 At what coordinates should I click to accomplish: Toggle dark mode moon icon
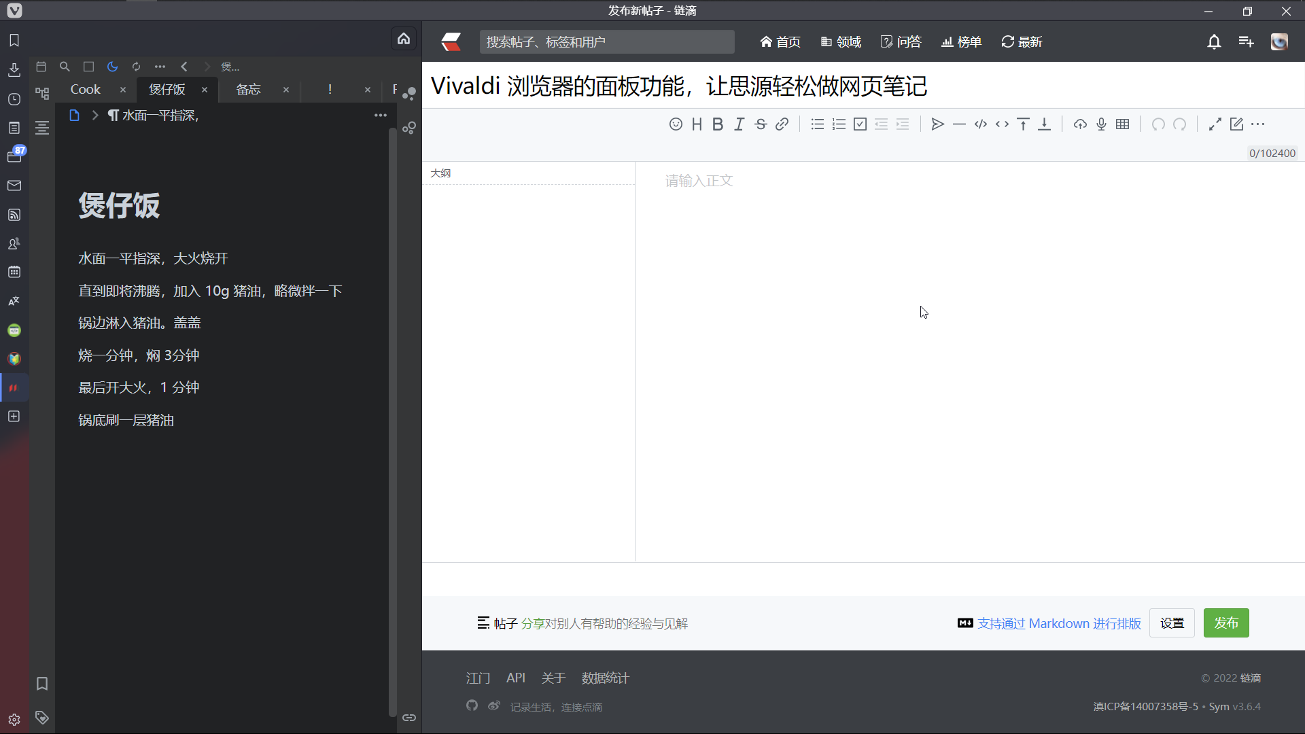pos(112,67)
